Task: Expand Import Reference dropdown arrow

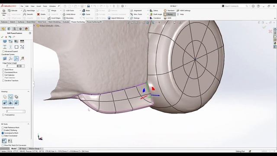Action: point(128,18)
